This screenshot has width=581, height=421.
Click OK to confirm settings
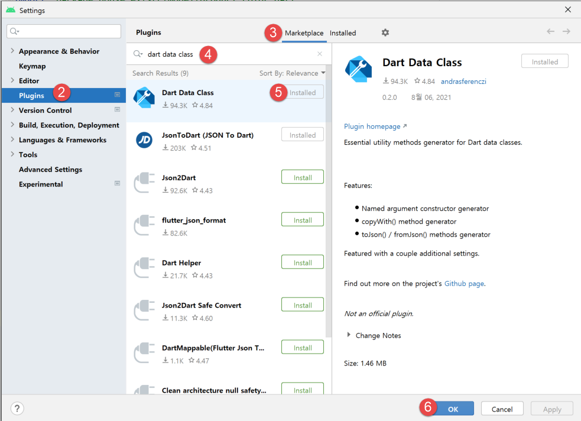453,409
